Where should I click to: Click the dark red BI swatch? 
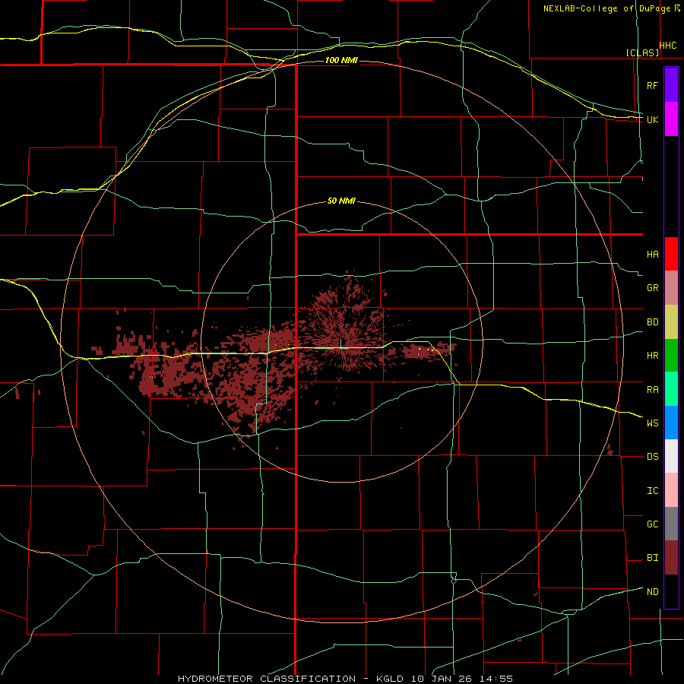tap(671, 558)
